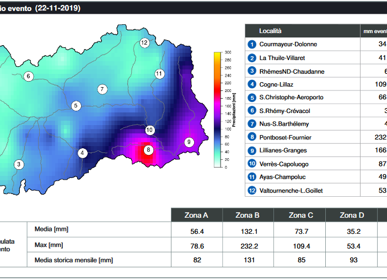Click blue badge 1 beside Courmayeur-Dolonne
The width and height of the screenshot is (387, 280).
pos(252,44)
